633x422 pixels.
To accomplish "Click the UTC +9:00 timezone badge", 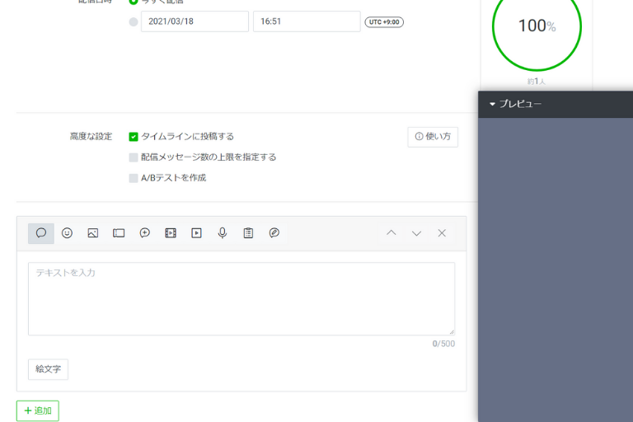I will [384, 21].
